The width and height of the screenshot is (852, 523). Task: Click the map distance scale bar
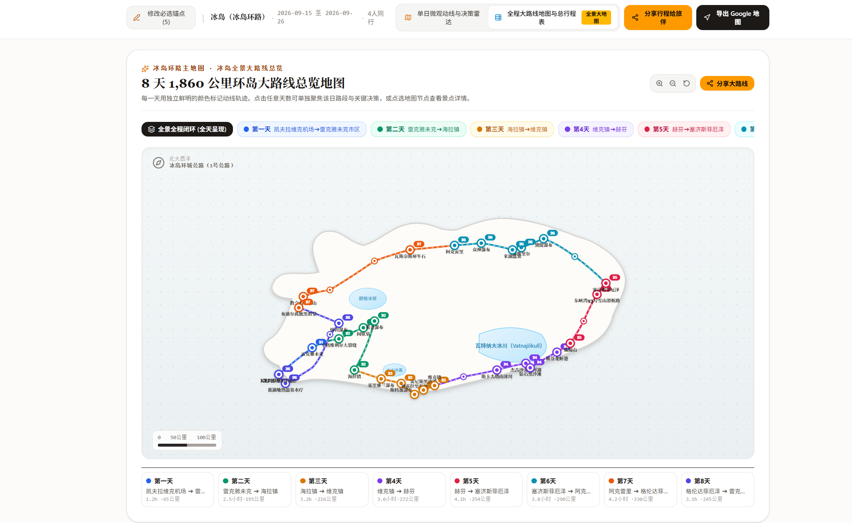187,445
